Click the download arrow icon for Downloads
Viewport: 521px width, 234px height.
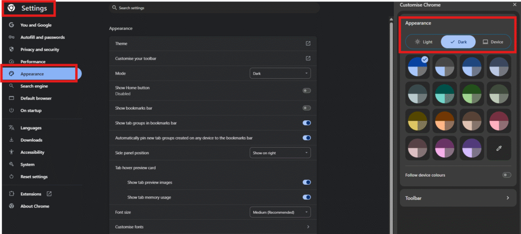tap(11, 140)
